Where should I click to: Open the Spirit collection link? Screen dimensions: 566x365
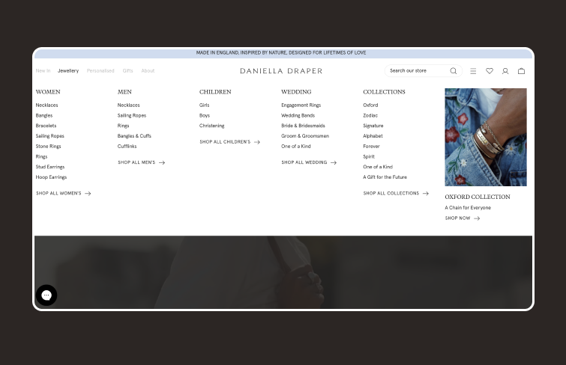coord(369,157)
